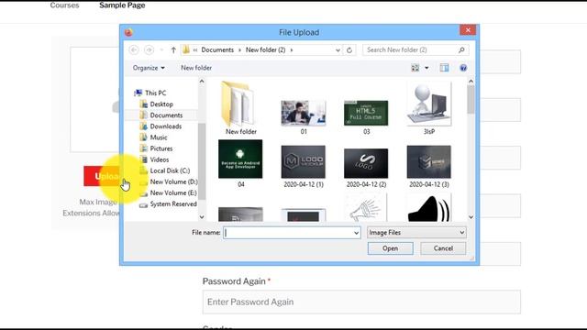Screen dimensions: 587x330
Task: Select the megaphone sketch thumbnail
Action: 366,208
